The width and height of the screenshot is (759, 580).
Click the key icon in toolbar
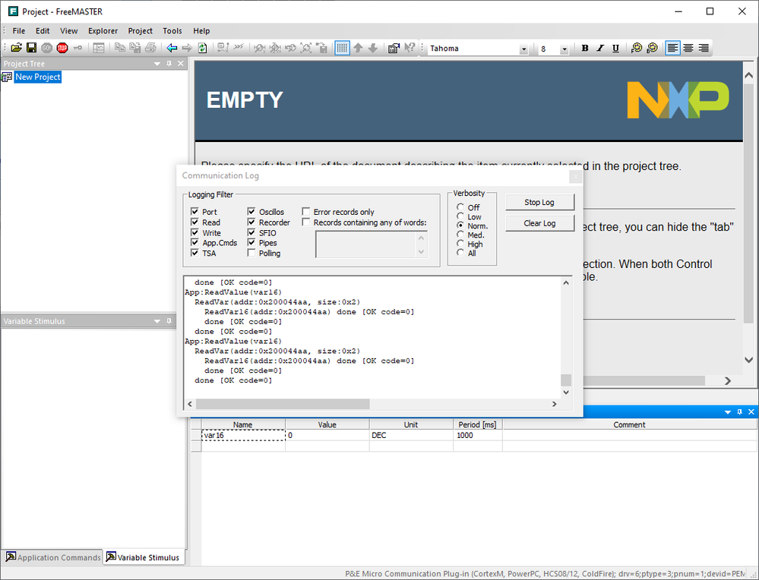point(77,48)
